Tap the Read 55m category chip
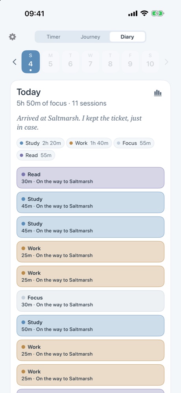Image resolution: width=181 pixels, height=393 pixels. [36, 155]
